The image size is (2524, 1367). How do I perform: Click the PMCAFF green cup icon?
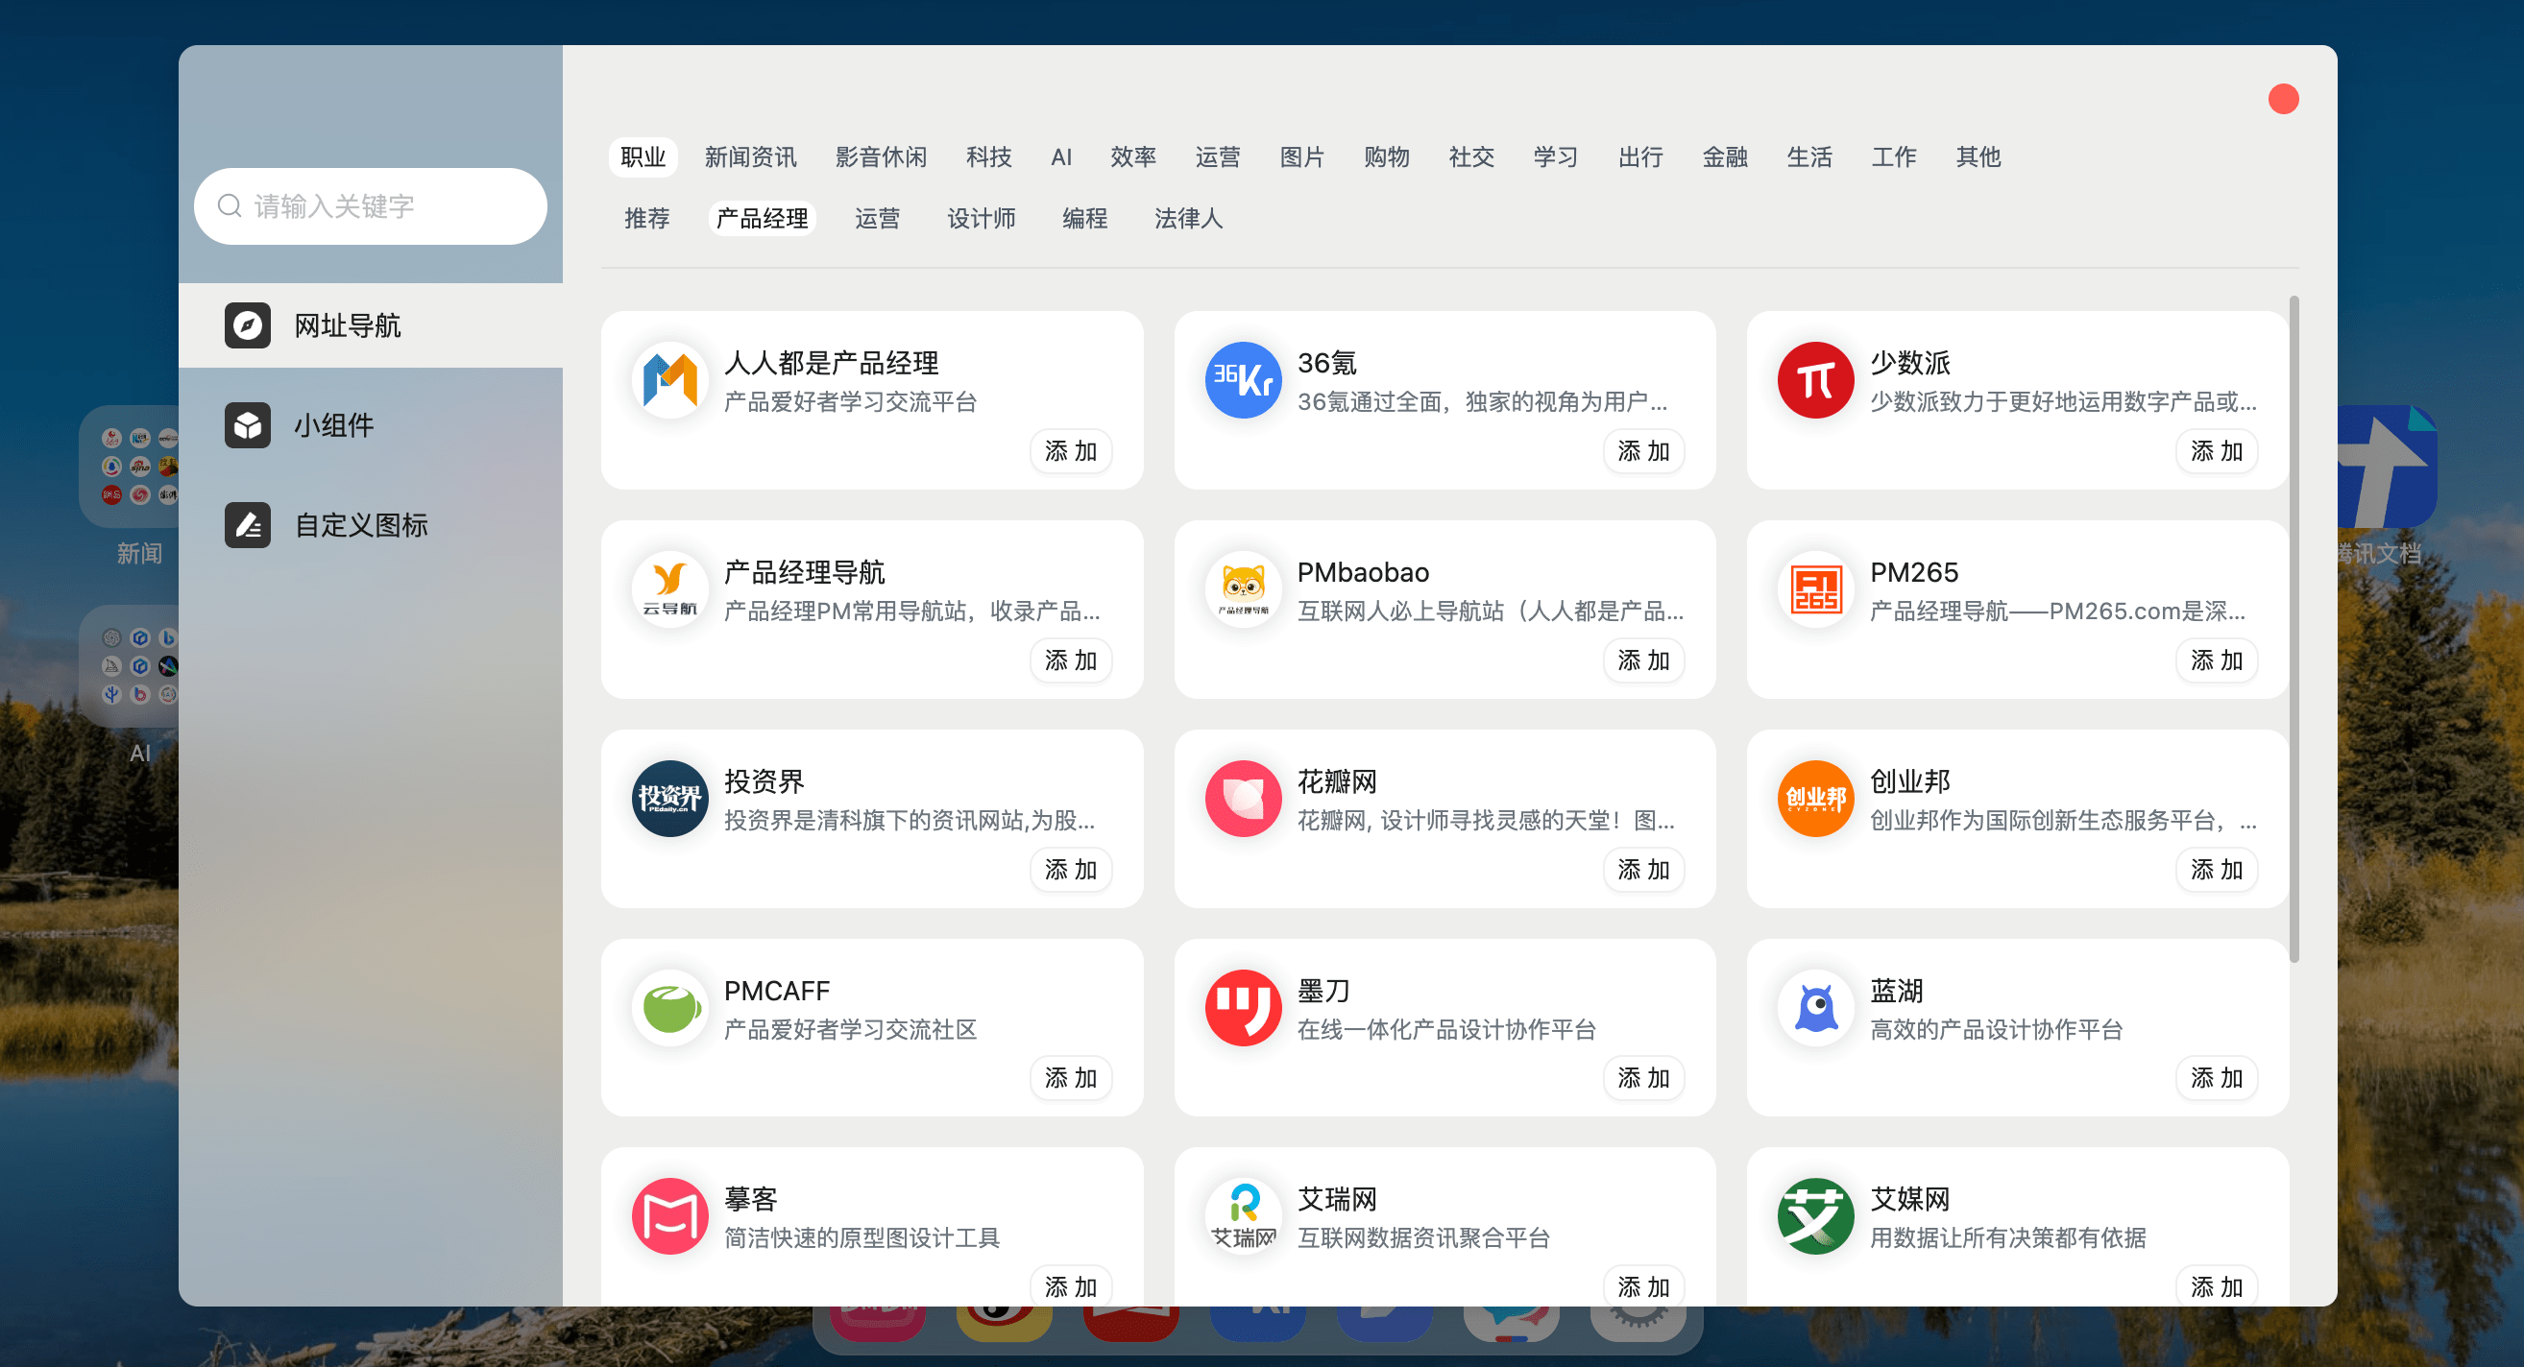670,1008
